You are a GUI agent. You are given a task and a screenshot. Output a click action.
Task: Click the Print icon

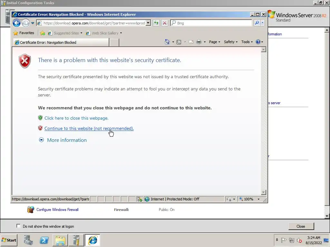(x=199, y=42)
